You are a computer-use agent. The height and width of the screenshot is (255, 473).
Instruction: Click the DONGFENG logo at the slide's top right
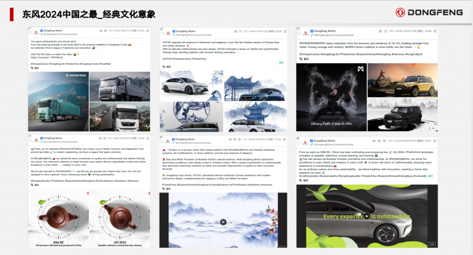click(x=429, y=12)
